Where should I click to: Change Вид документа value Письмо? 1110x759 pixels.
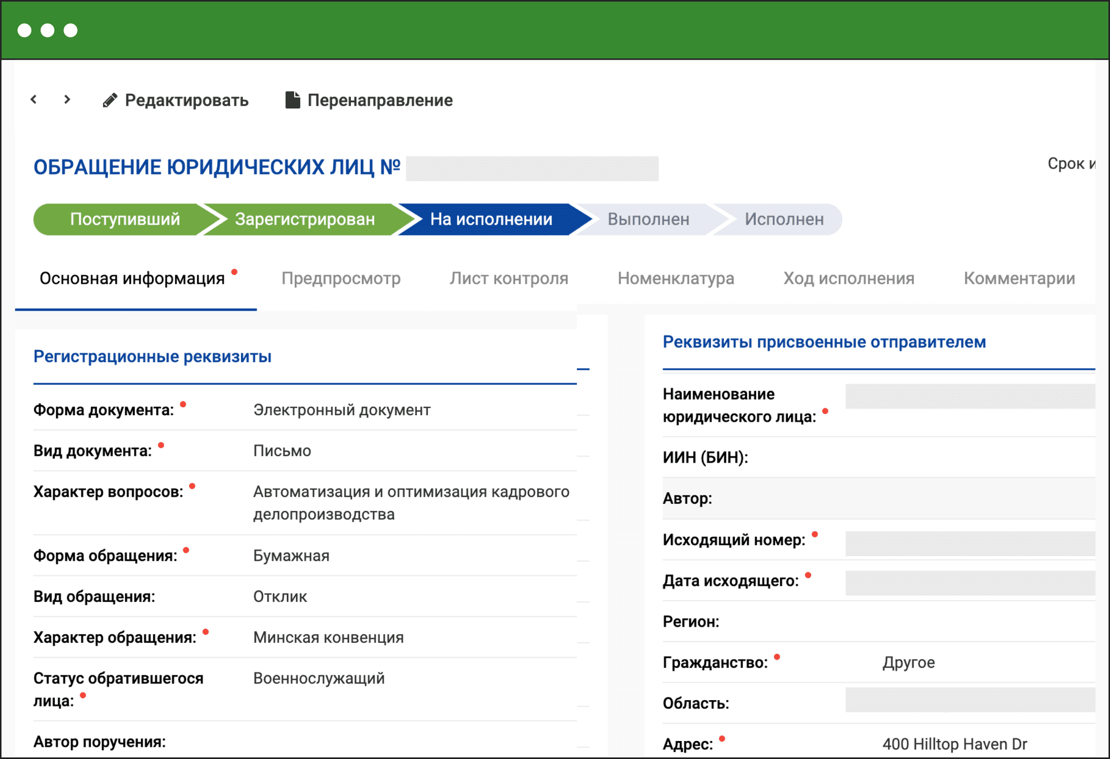282,451
